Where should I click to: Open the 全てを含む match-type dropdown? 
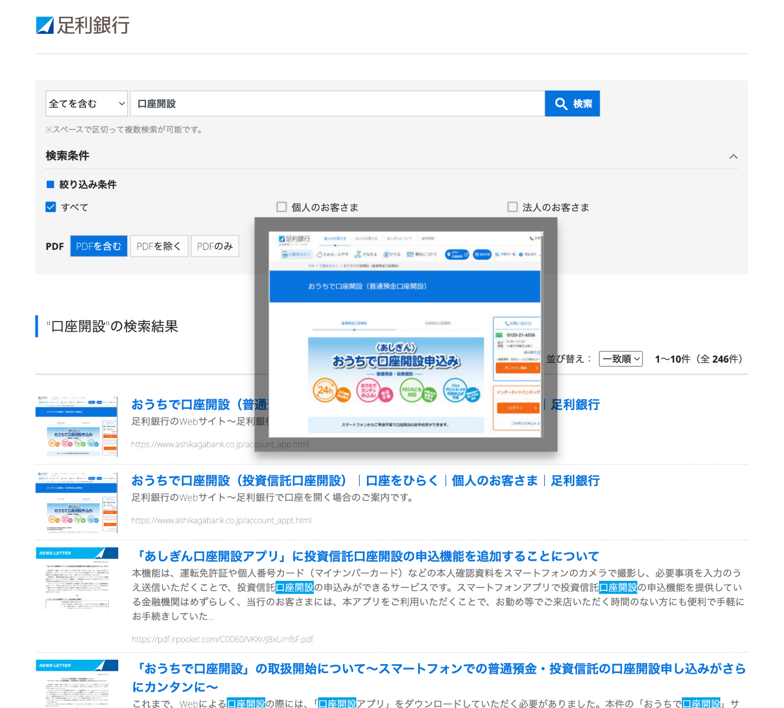[87, 104]
